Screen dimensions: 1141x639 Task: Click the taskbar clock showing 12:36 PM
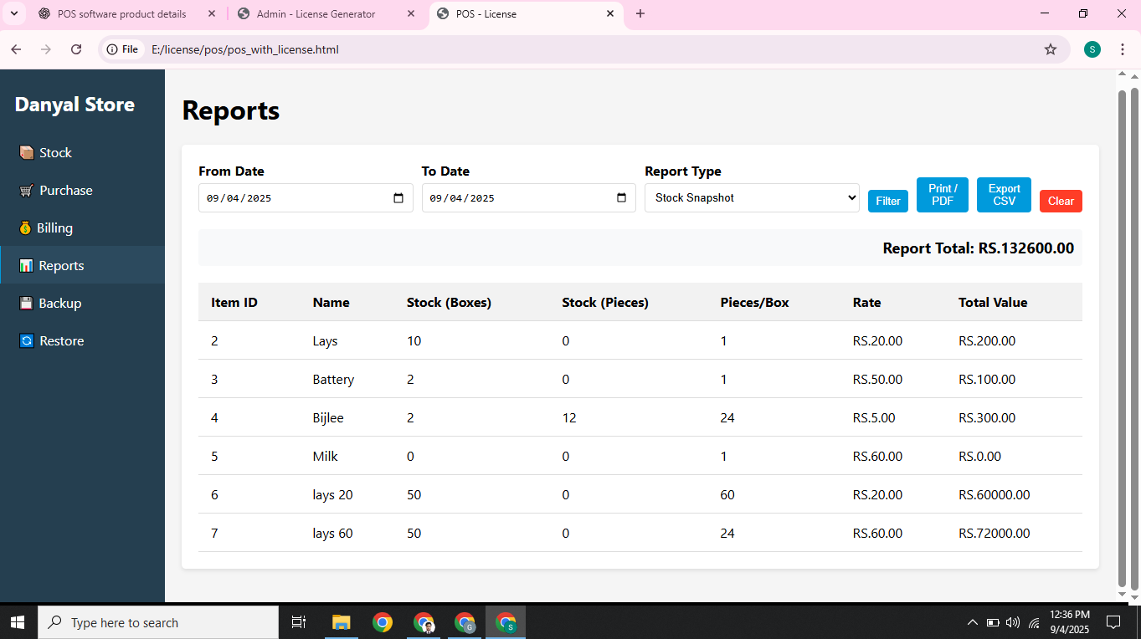click(x=1069, y=622)
